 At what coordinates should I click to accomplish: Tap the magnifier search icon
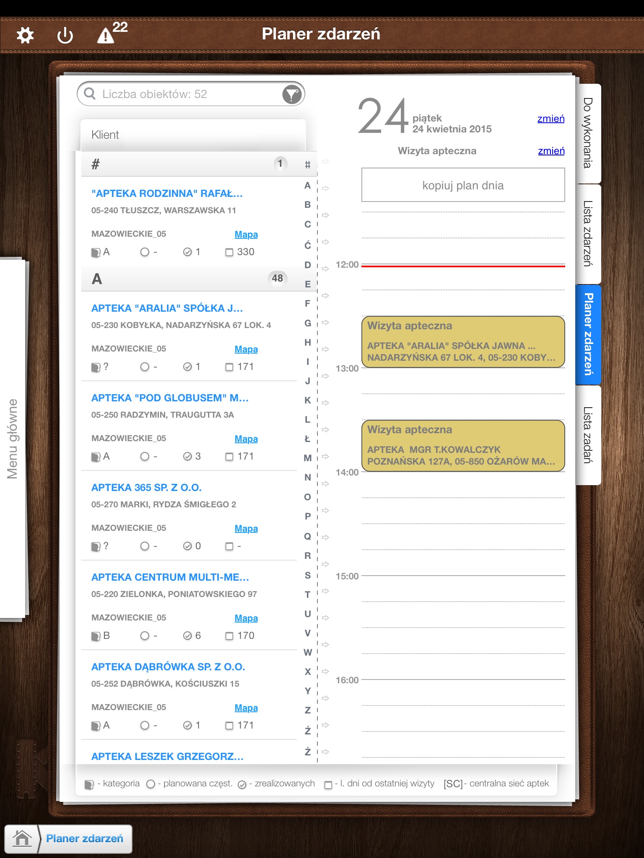(x=90, y=93)
